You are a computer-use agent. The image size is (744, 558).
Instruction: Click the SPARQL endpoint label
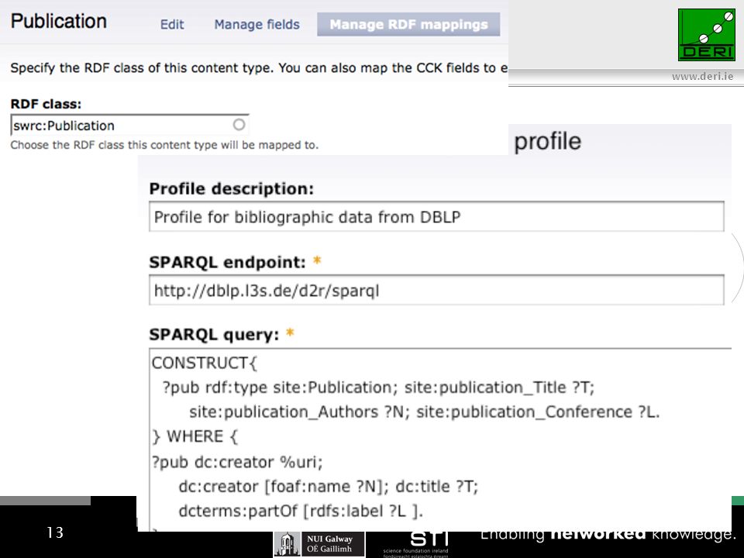coord(227,263)
